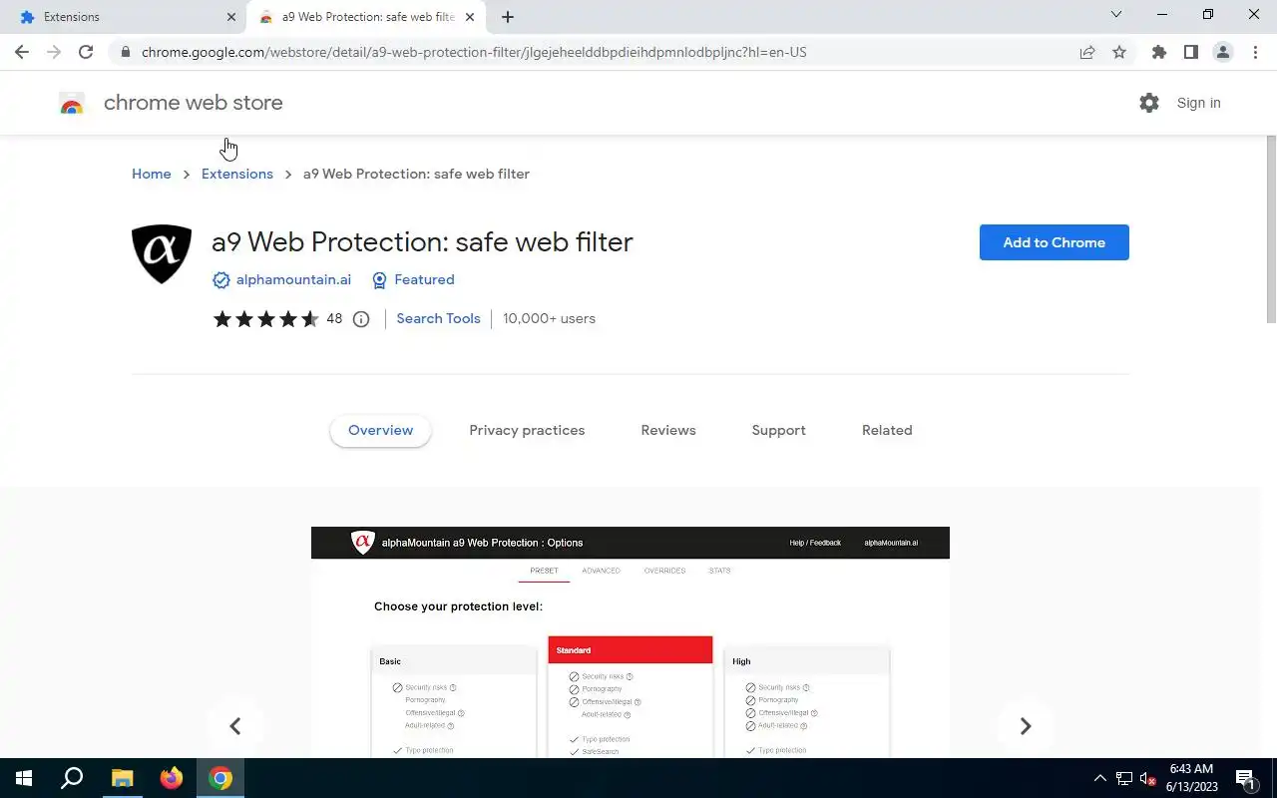This screenshot has height=798, width=1277.
Task: Click the address bar lock icon
Action: pyautogui.click(x=125, y=52)
